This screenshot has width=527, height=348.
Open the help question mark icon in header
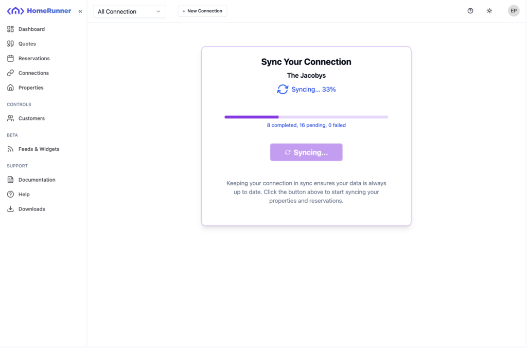(x=470, y=11)
